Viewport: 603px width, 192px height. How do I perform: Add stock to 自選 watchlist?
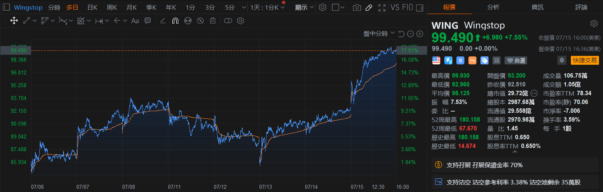click(516, 60)
